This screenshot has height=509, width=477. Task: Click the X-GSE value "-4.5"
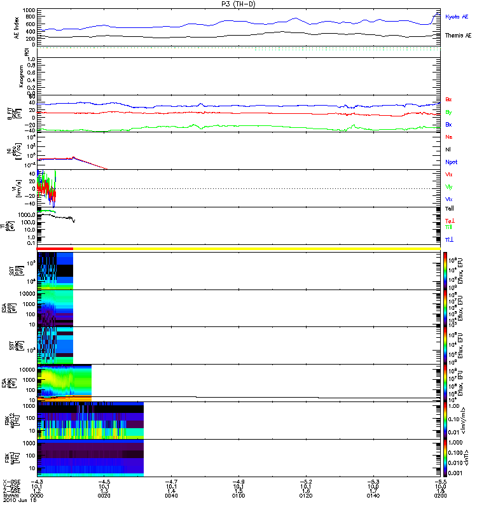(104, 482)
